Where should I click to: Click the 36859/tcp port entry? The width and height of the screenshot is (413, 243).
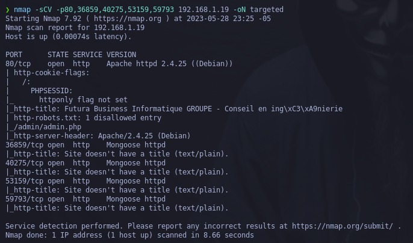[22, 145]
